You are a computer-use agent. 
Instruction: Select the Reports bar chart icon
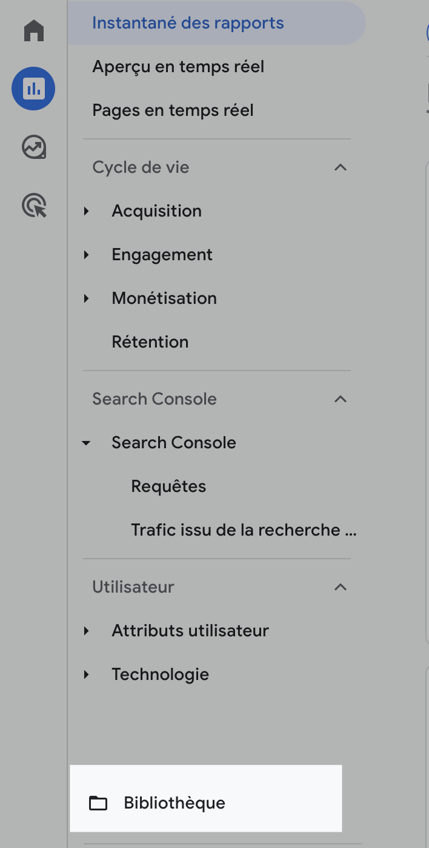pyautogui.click(x=33, y=89)
